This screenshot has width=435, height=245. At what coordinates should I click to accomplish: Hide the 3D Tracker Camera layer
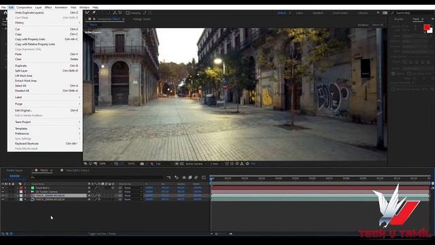tap(3, 192)
